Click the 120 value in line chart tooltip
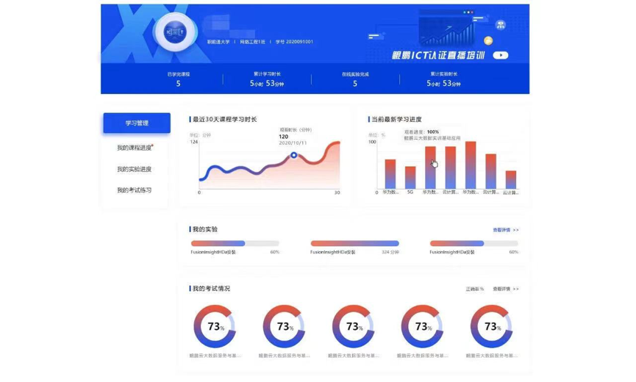 click(284, 137)
